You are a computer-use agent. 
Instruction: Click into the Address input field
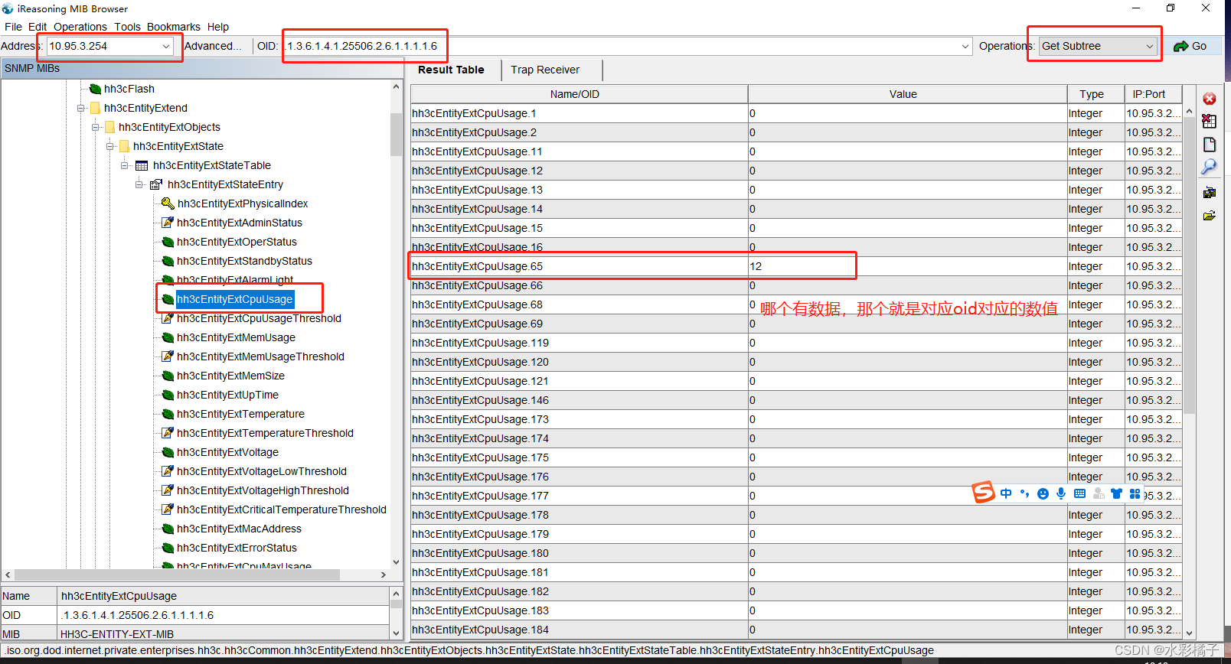(x=103, y=46)
